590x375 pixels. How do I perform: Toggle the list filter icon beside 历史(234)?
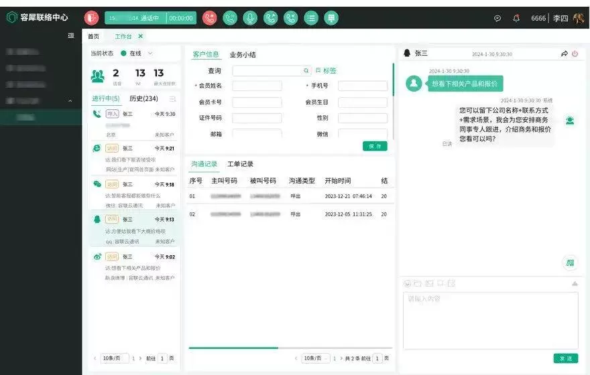[x=172, y=99]
